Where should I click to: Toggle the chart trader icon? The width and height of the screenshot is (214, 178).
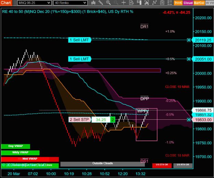click(139, 3)
